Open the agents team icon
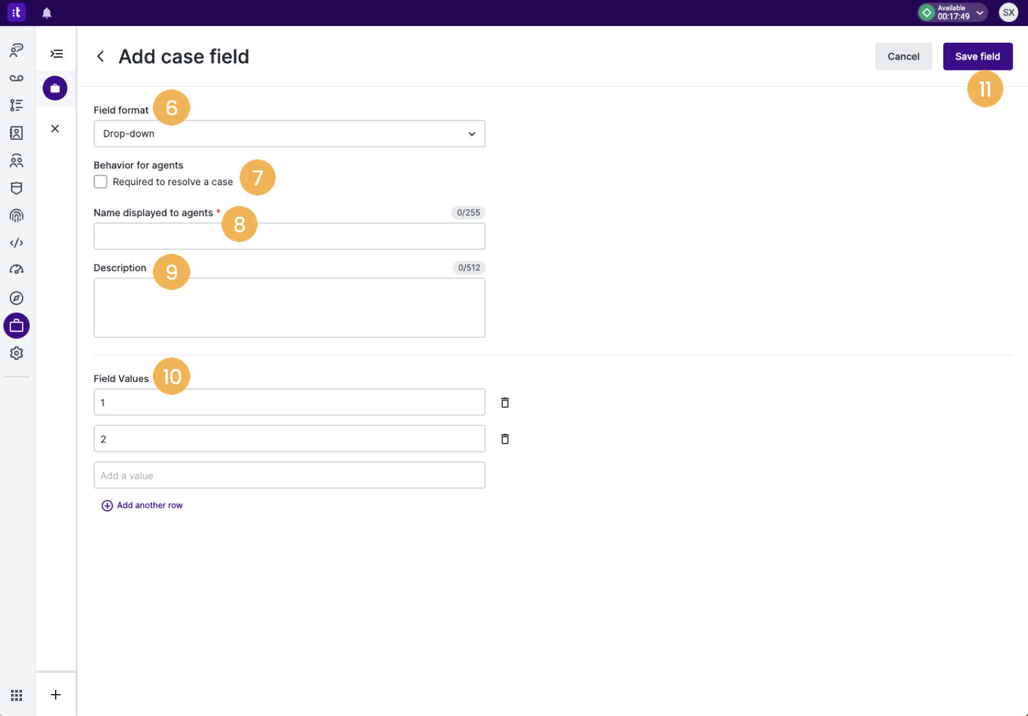Viewport: 1028px width, 716px height. tap(17, 161)
